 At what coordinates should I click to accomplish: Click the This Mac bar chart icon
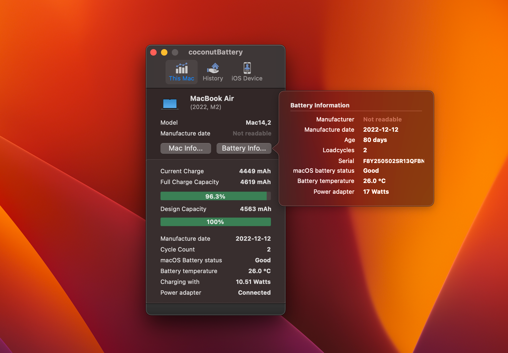point(181,68)
